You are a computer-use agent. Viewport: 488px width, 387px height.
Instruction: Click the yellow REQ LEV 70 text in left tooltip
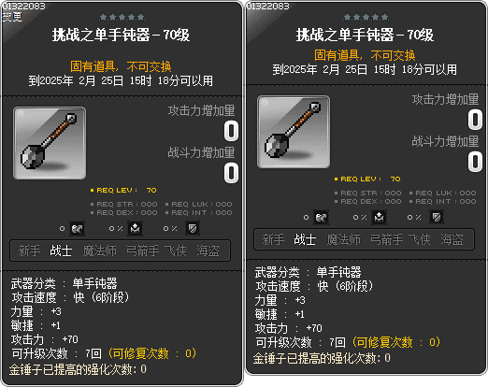(x=123, y=190)
